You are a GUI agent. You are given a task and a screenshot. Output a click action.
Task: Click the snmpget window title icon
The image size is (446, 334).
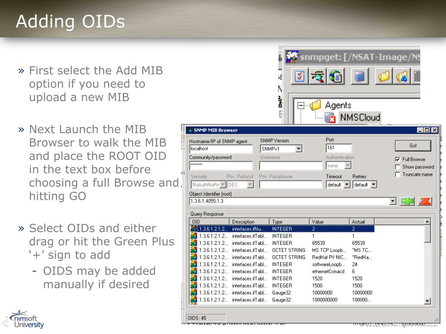click(292, 57)
